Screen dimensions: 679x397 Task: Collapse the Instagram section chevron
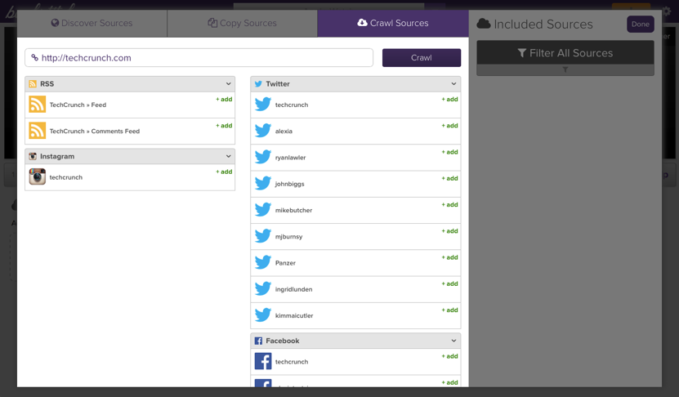coord(228,156)
